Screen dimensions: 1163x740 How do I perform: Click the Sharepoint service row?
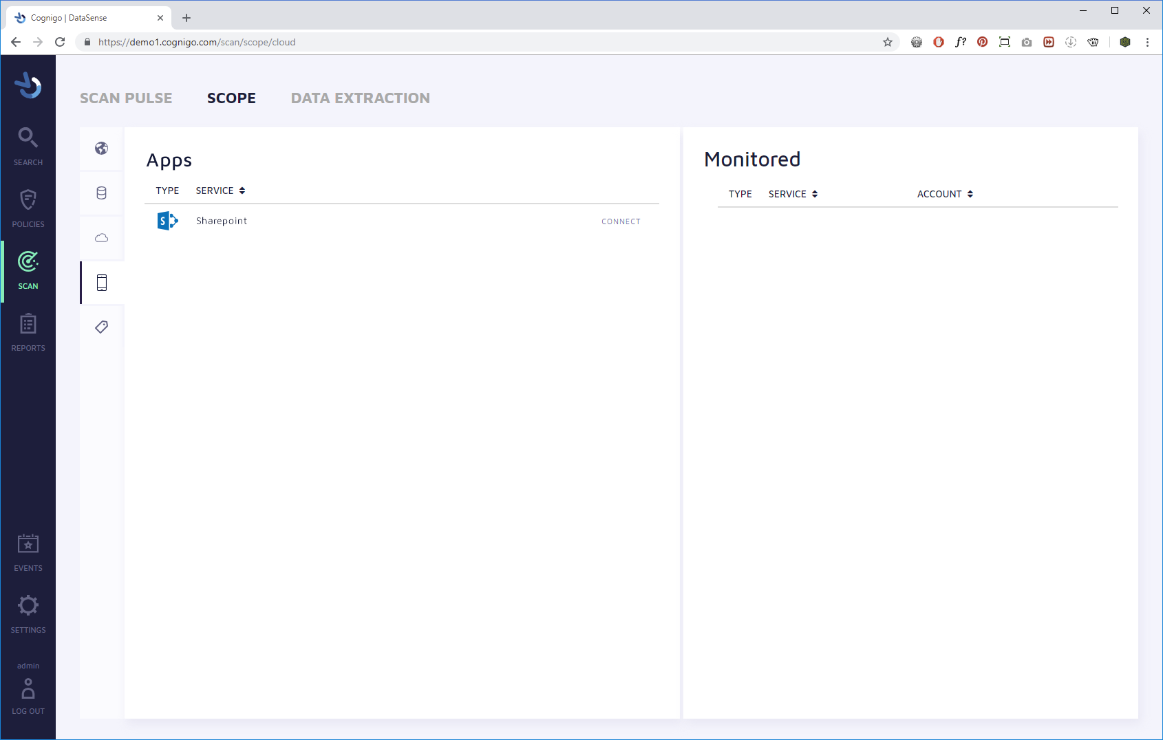pos(222,221)
